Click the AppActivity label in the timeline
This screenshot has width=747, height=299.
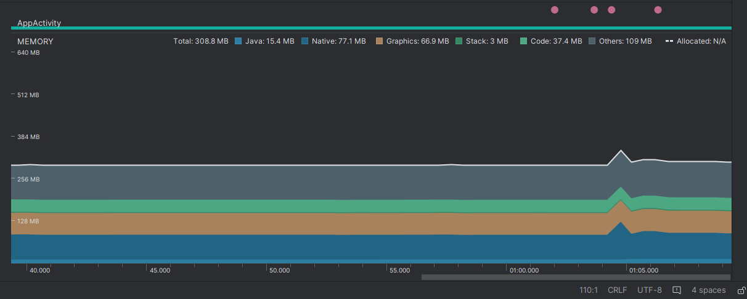pyautogui.click(x=39, y=23)
